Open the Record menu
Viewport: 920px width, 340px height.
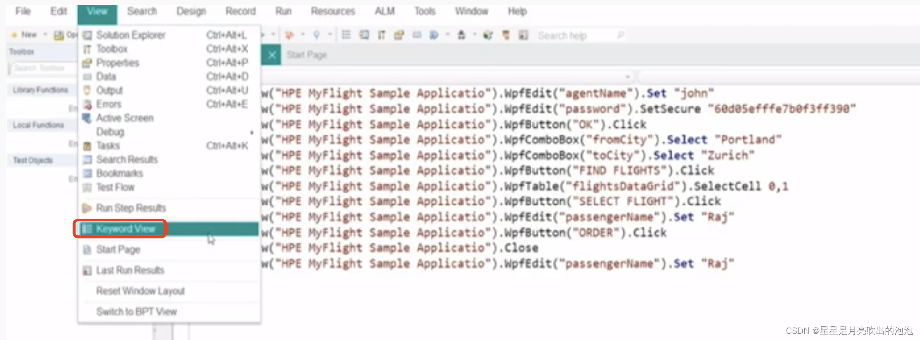coord(241,11)
